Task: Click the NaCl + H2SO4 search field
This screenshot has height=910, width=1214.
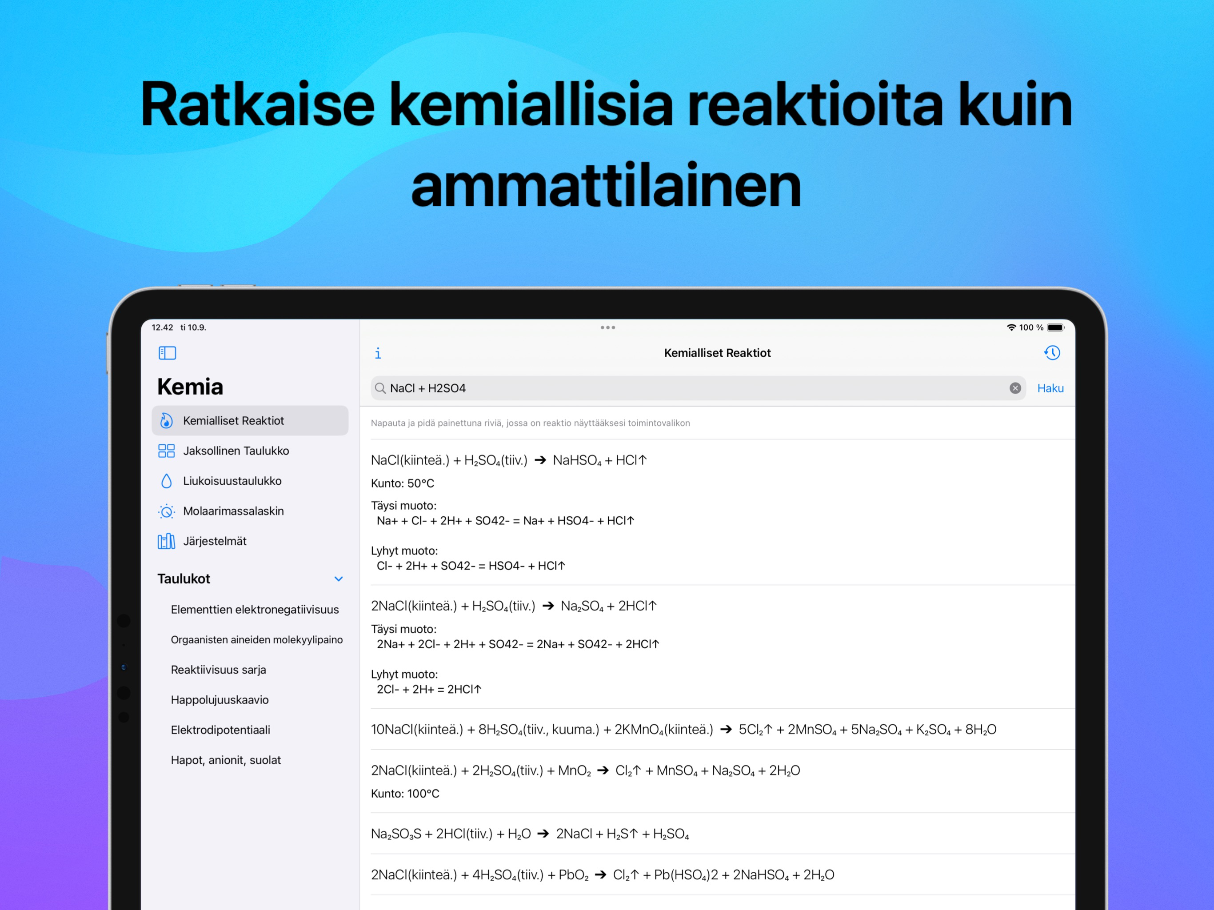Action: pyautogui.click(x=698, y=388)
